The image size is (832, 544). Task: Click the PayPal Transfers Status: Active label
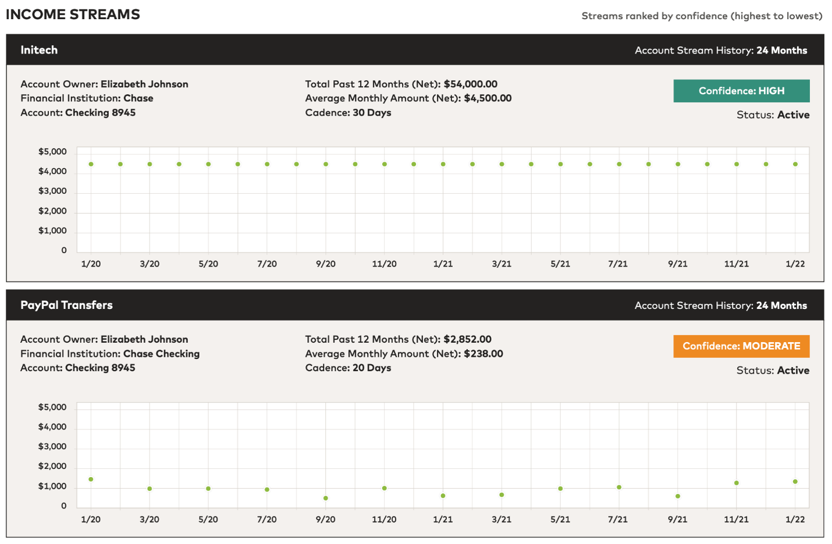pos(773,371)
